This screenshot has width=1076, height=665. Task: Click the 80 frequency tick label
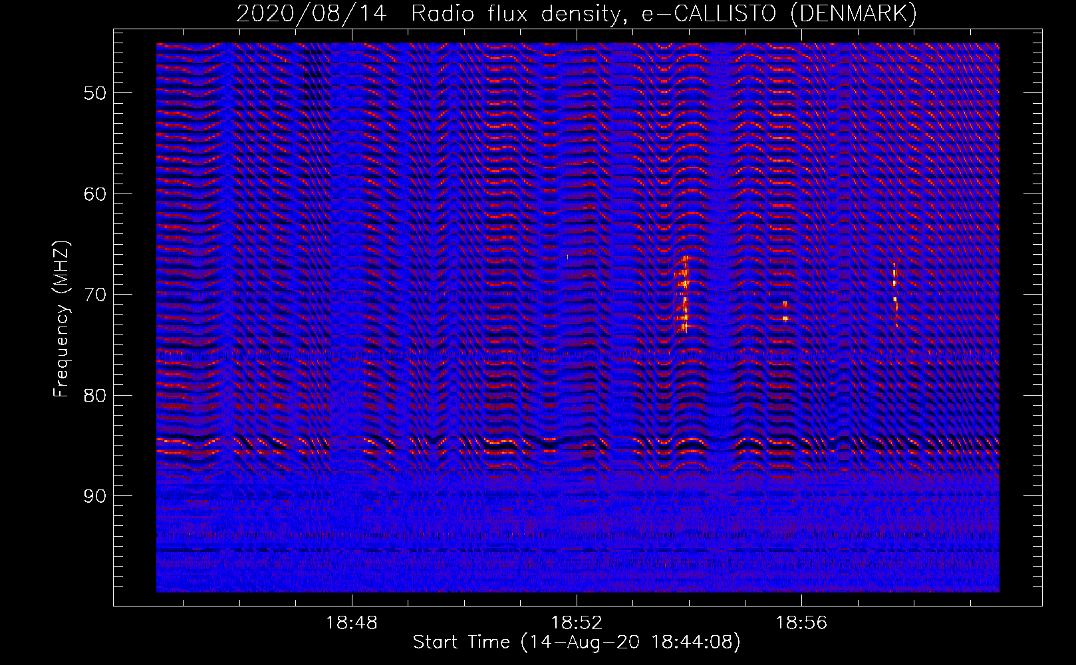click(95, 396)
